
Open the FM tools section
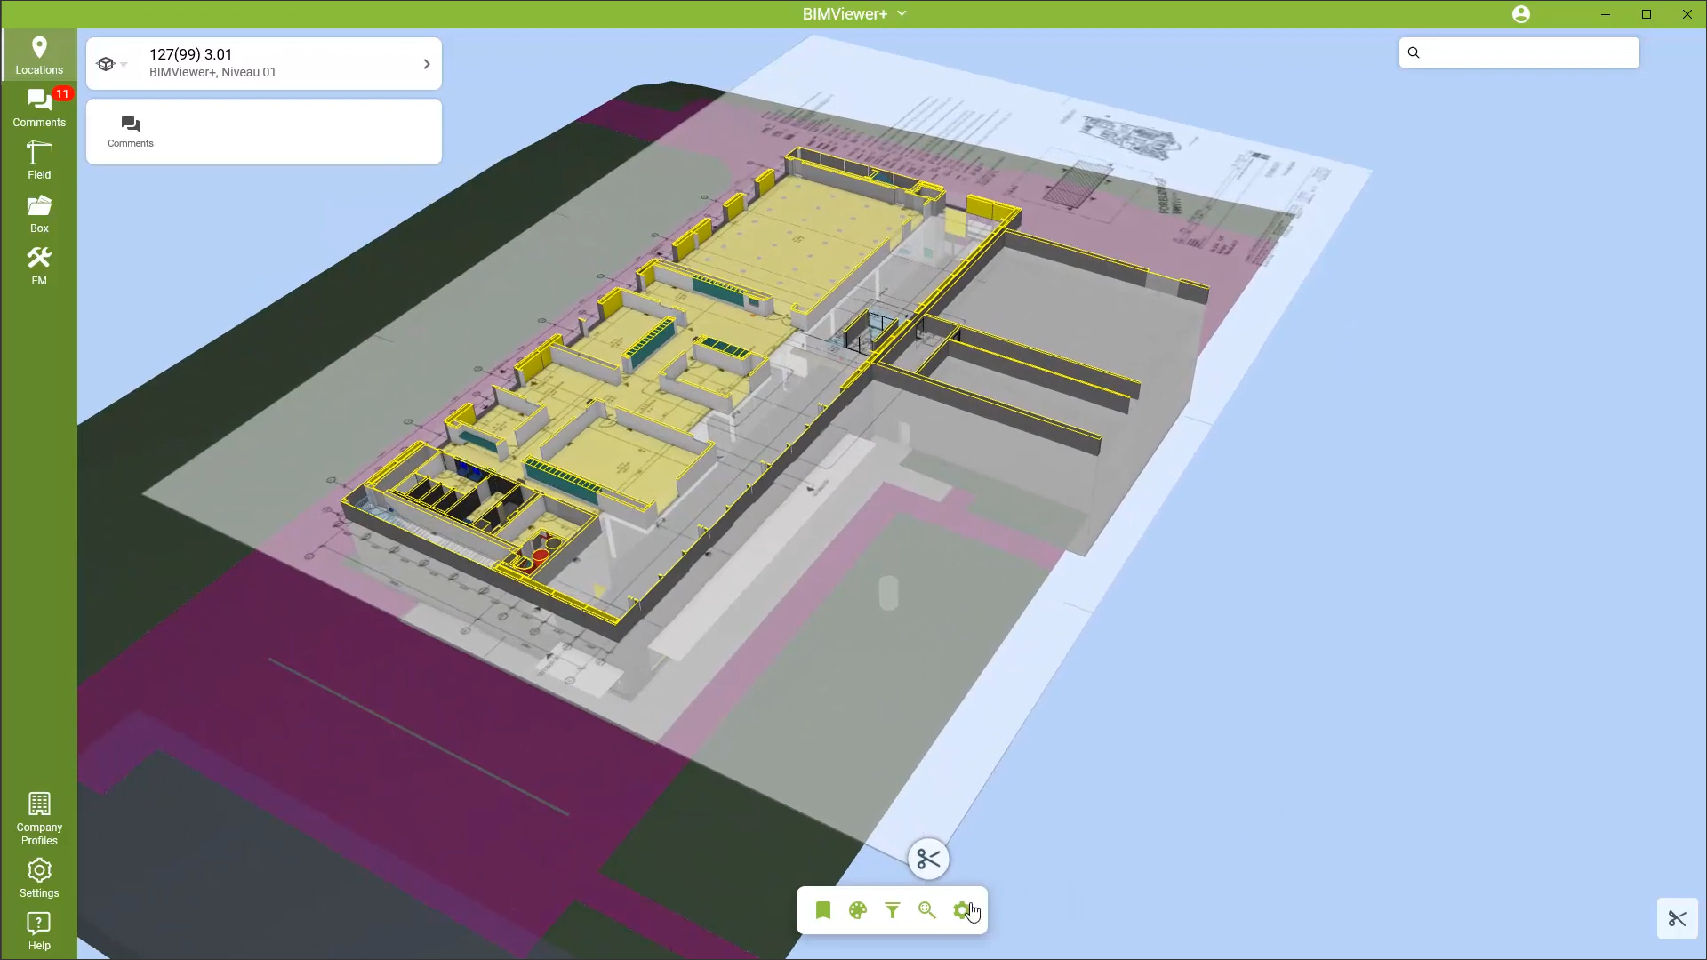point(39,266)
